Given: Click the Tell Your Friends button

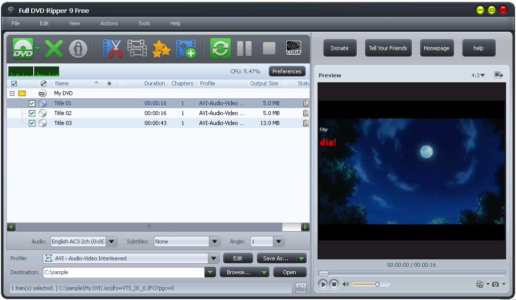Looking at the screenshot, I should pyautogui.click(x=388, y=48).
